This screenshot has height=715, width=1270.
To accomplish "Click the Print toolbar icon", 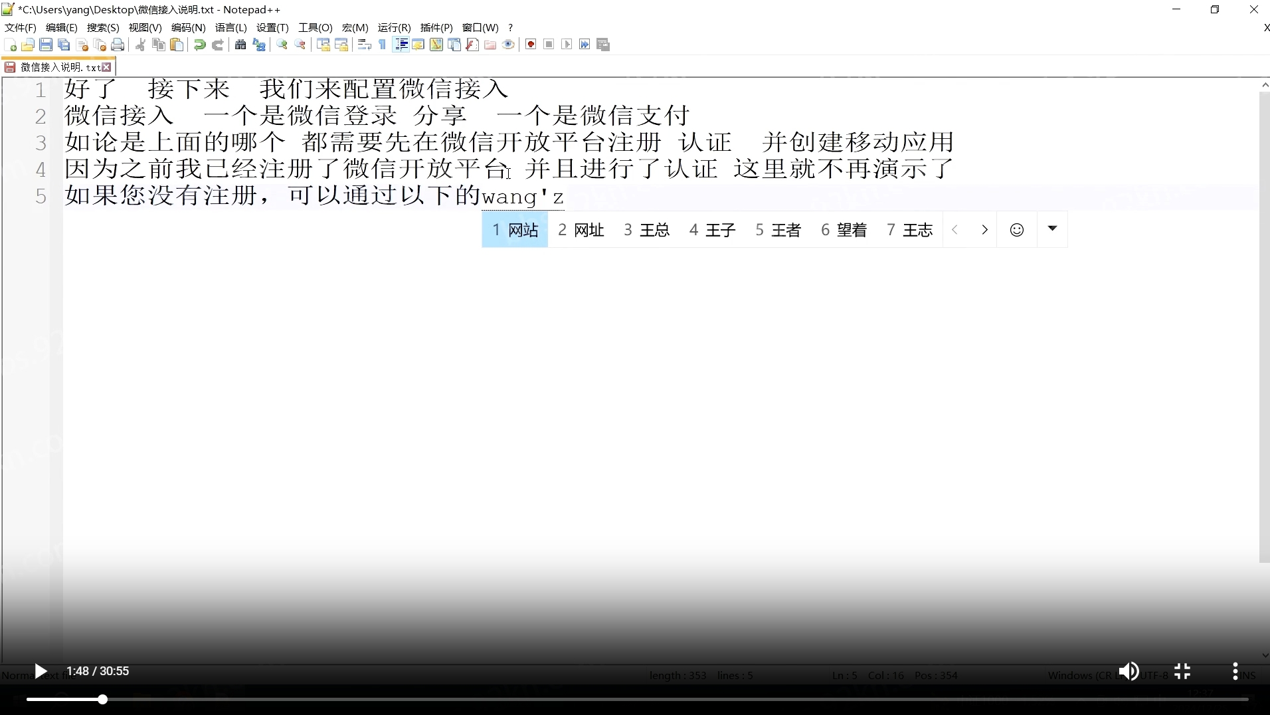I will pos(118,45).
